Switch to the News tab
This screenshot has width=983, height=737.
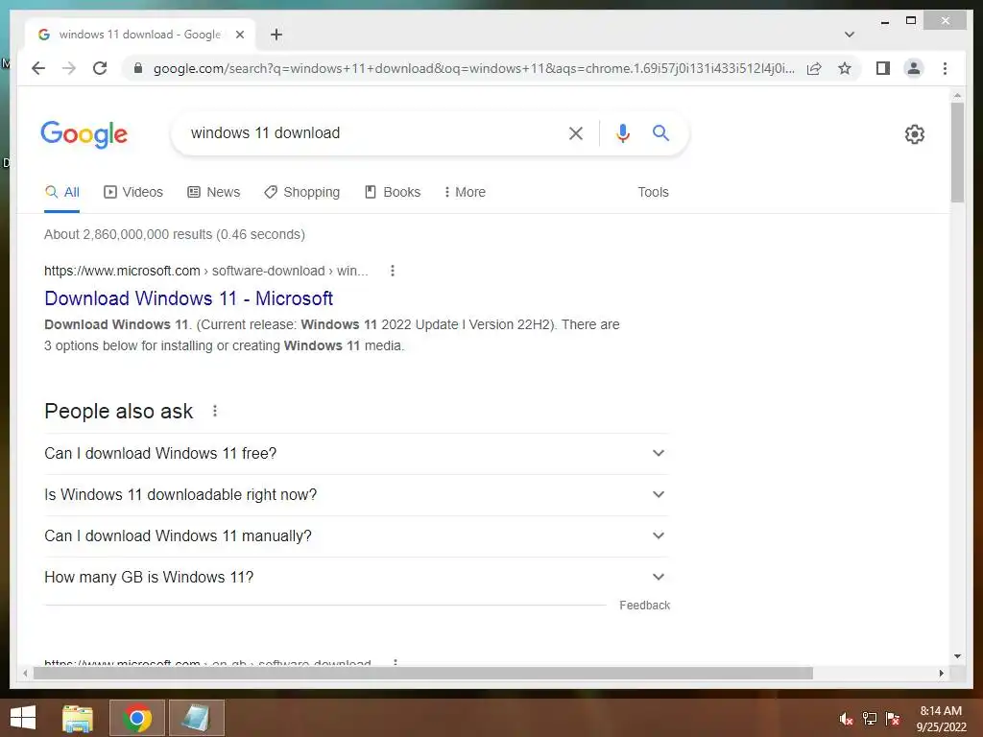click(214, 192)
